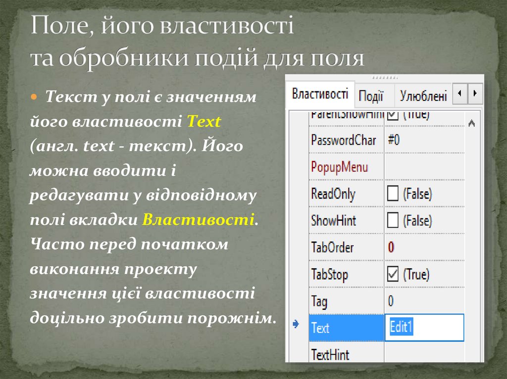Click the scrollbar up arrow
This screenshot has height=379, width=507.
tap(472, 124)
